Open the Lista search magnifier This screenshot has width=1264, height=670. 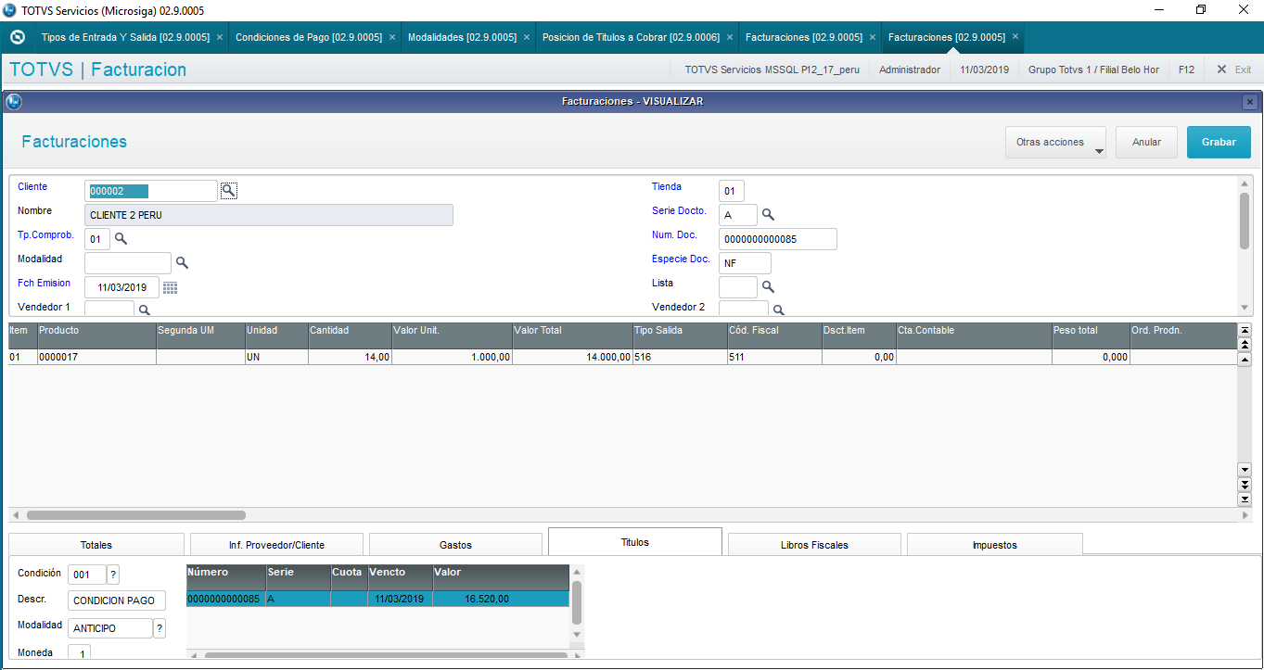tap(768, 286)
